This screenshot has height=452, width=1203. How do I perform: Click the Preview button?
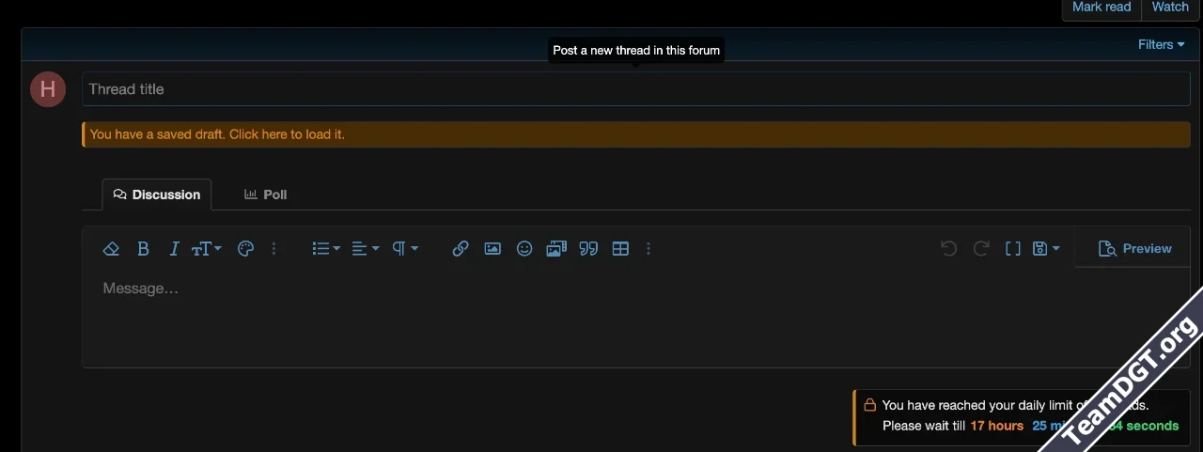[x=1134, y=249]
